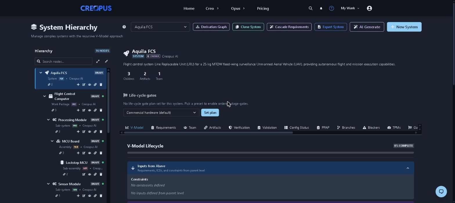The image size is (455, 203).
Task: Switch to the Config Status tab
Action: tap(296, 127)
